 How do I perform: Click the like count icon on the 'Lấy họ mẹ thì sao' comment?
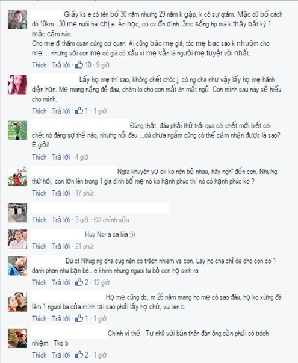[79, 111]
